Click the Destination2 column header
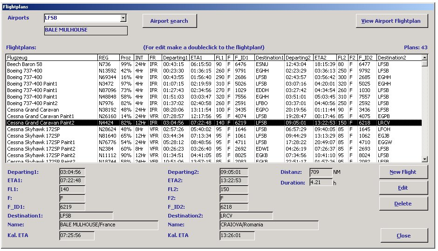Viewport: 438px width, 251px height. click(399, 58)
